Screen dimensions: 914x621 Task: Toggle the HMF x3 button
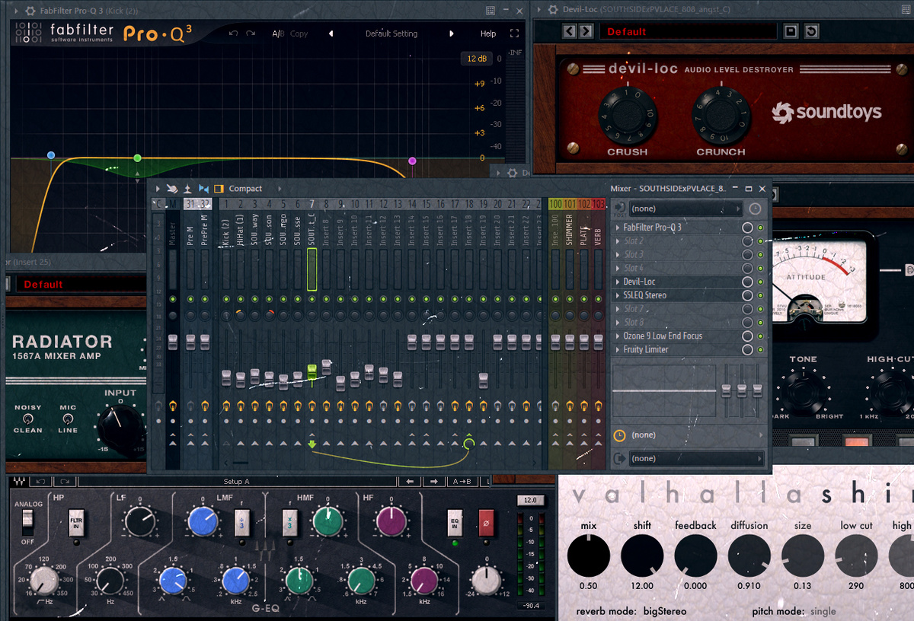point(291,523)
